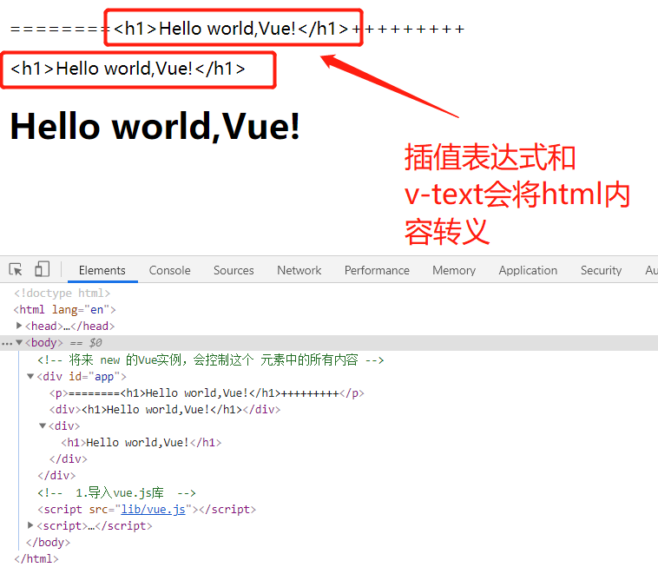
Task: Collapse the div id="app" node
Action: pos(30,376)
